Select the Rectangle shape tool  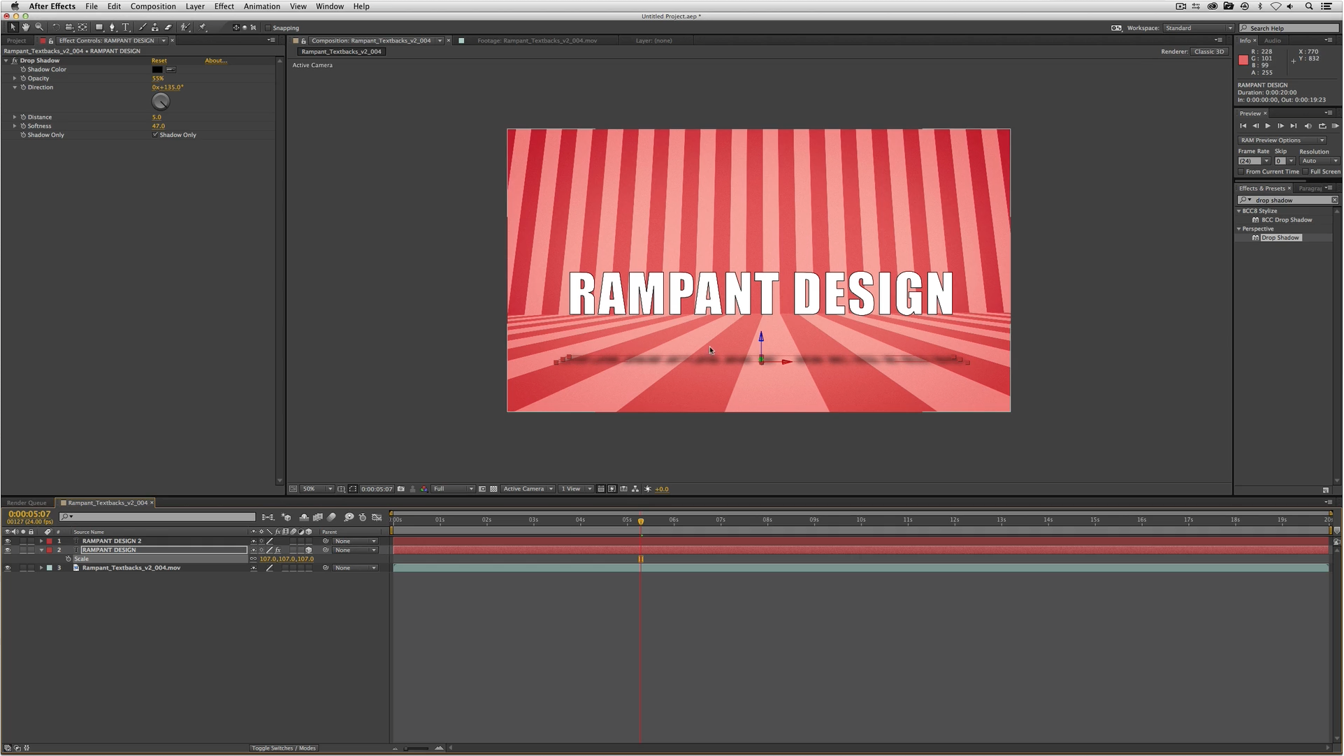point(99,27)
